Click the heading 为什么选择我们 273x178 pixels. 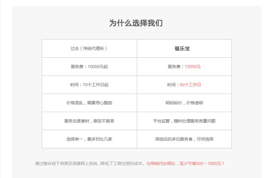(x=136, y=23)
